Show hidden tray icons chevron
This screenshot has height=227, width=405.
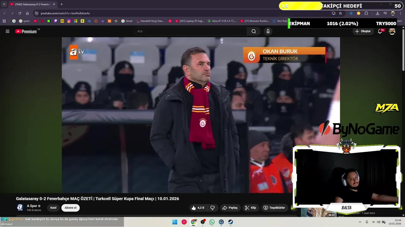(360, 222)
